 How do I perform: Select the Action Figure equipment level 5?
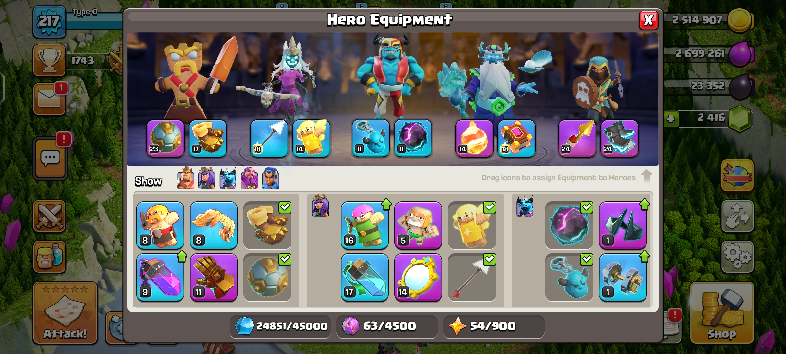[x=418, y=225]
